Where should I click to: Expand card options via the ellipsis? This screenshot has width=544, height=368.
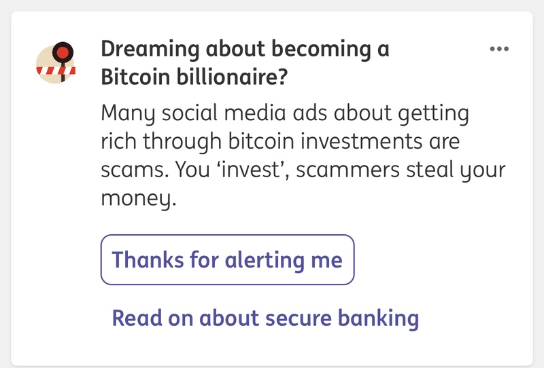coord(499,50)
